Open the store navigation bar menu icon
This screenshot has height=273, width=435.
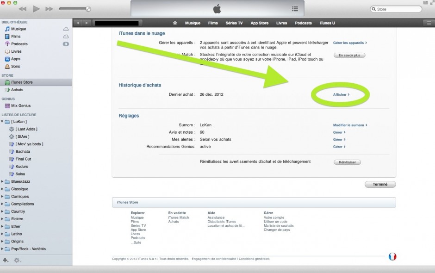(429, 23)
